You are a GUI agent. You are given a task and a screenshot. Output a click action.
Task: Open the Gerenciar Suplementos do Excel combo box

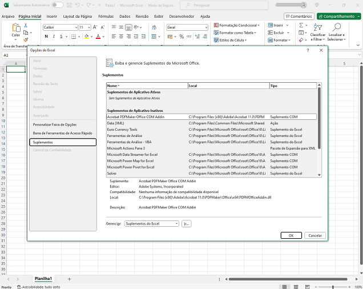coord(152,224)
